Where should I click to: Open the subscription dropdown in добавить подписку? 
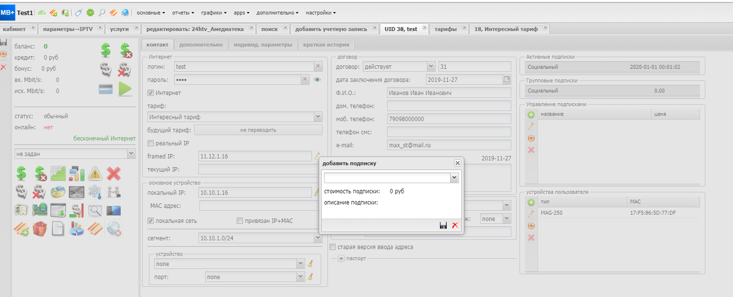(x=454, y=178)
